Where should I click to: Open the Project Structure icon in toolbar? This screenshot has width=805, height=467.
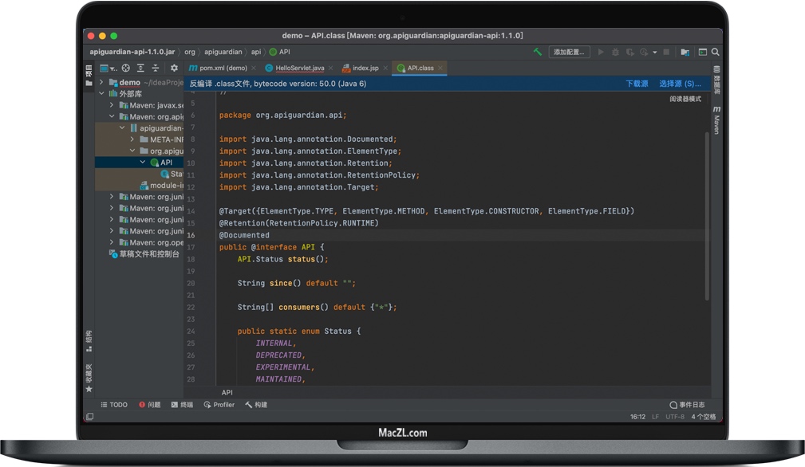tap(685, 52)
